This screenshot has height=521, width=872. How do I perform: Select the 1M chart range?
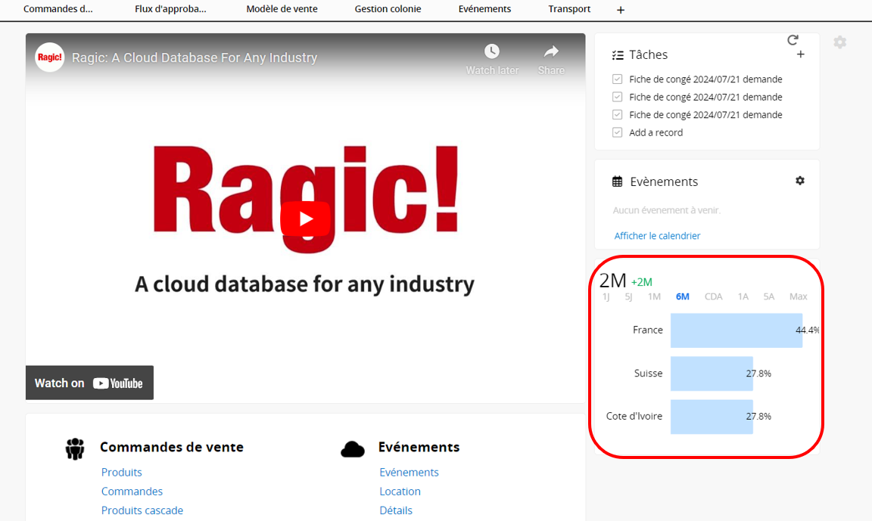[x=654, y=296]
